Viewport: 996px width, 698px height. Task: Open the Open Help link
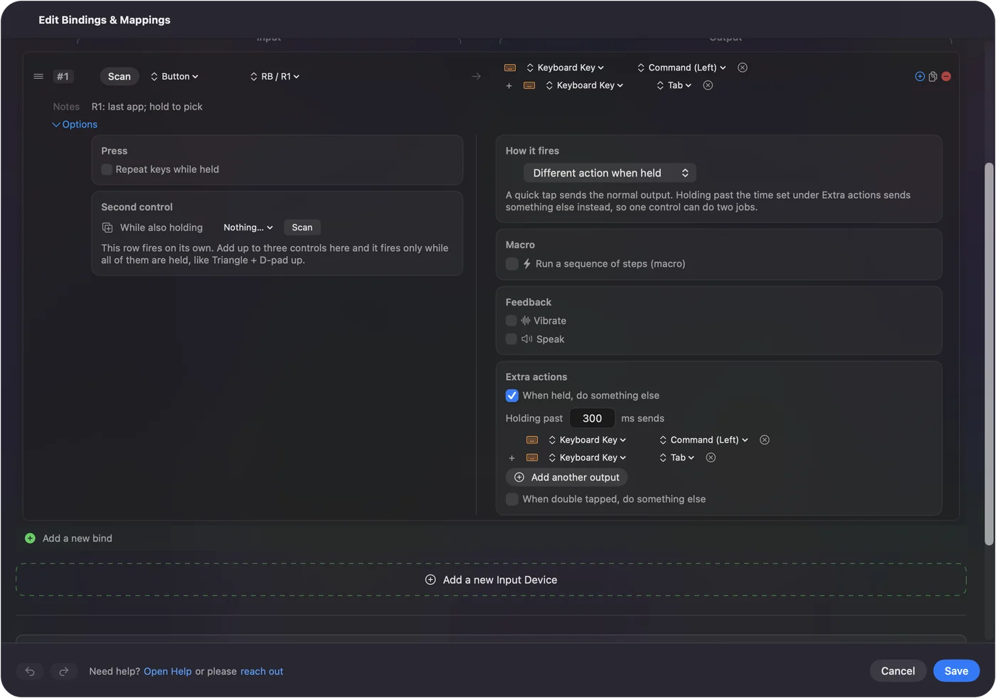pyautogui.click(x=168, y=671)
